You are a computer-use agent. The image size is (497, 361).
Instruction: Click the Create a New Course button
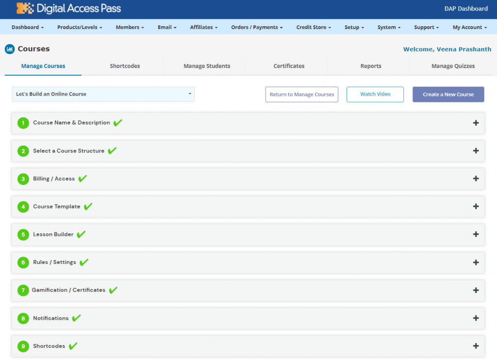tap(448, 94)
